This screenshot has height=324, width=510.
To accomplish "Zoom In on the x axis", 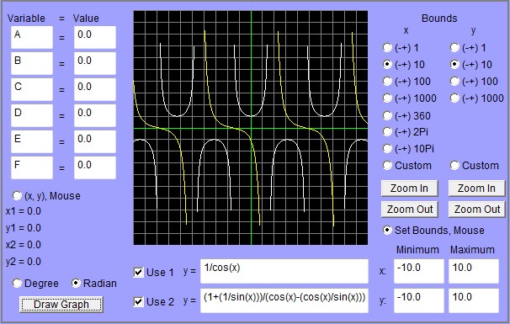I will click(409, 189).
